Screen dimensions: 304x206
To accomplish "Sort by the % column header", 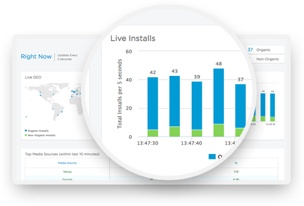I will pyautogui.click(x=236, y=163).
